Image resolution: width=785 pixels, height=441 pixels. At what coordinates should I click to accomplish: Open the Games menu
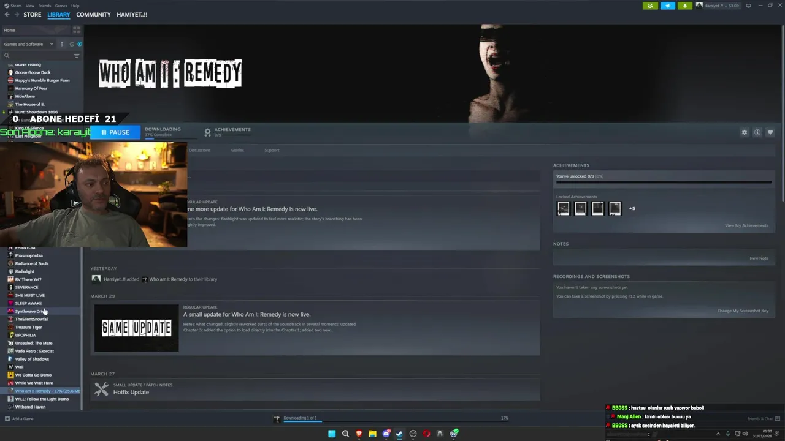pyautogui.click(x=61, y=6)
